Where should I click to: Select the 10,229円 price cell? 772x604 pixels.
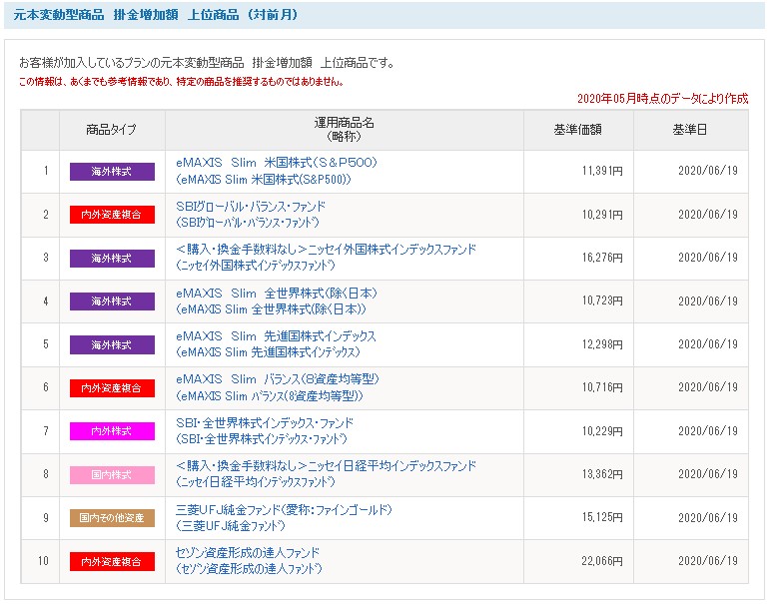tap(578, 431)
